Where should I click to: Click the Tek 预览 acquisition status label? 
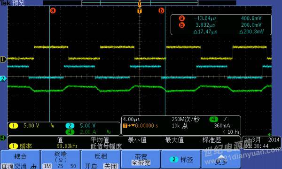(x=12, y=3)
